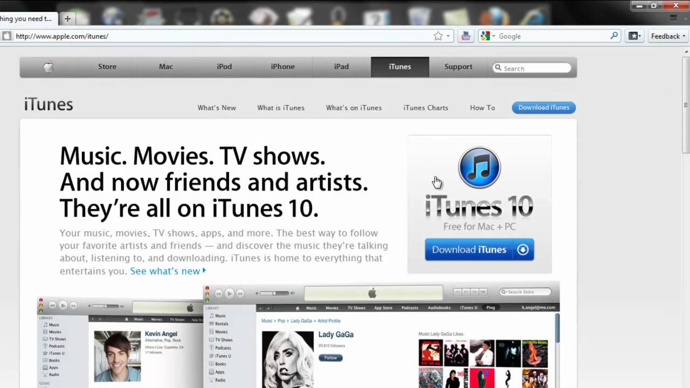Click the Kevin Angel profile photo
690x388 pixels.
click(118, 356)
